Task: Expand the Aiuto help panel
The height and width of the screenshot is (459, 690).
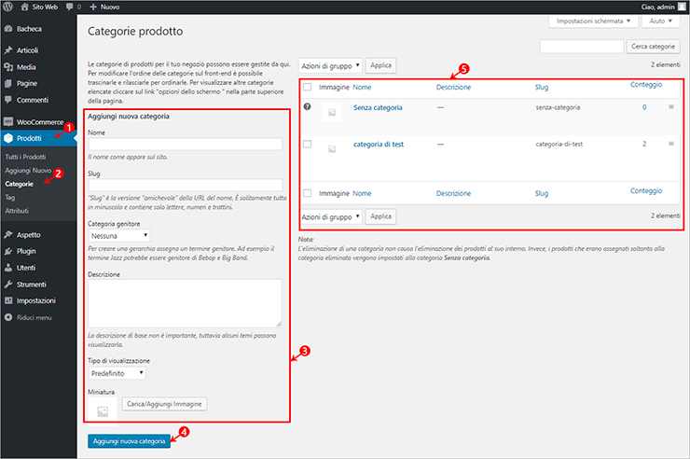Action: [x=660, y=21]
